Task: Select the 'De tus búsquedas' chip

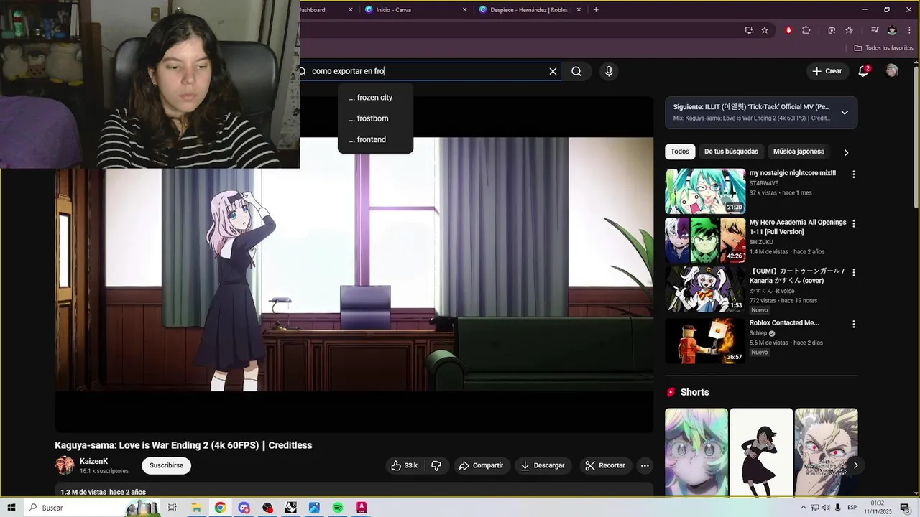Action: click(731, 152)
